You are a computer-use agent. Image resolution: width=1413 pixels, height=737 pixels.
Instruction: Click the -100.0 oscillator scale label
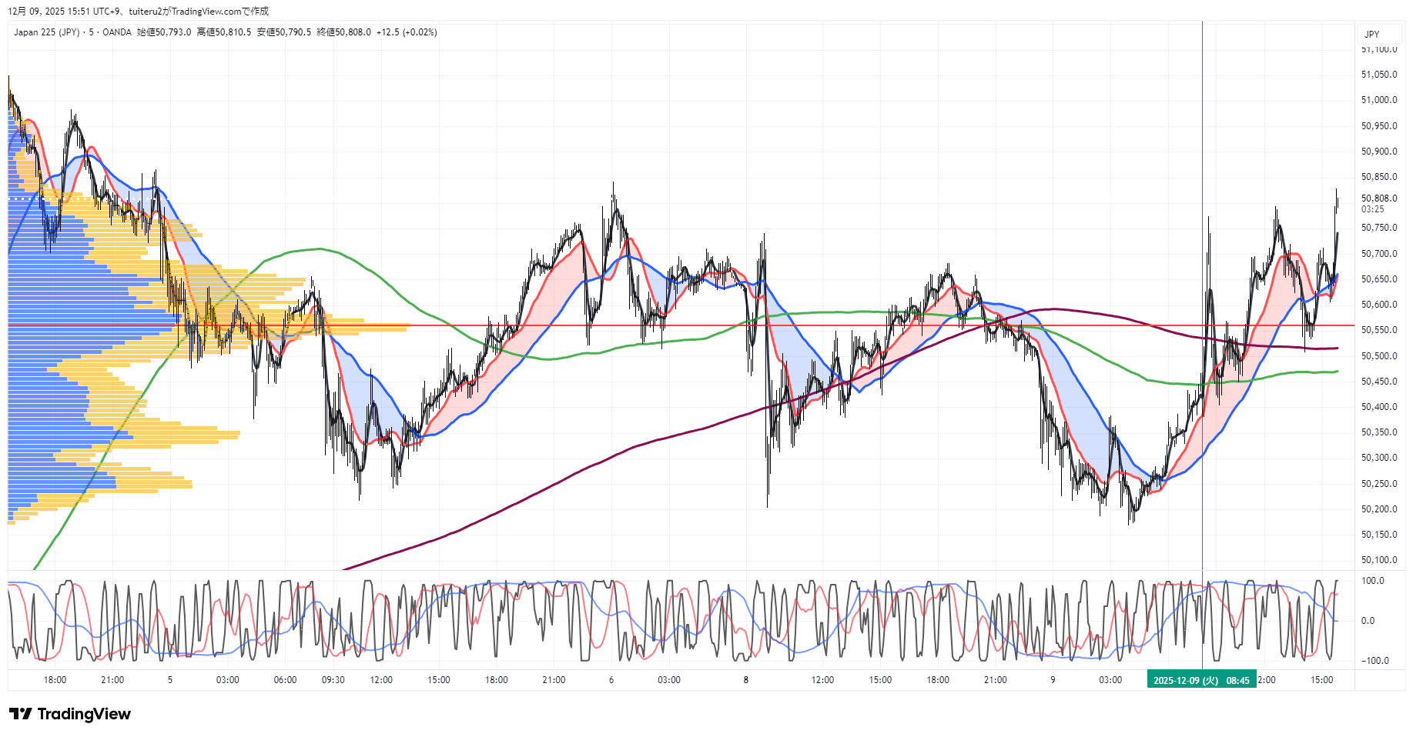click(x=1374, y=661)
